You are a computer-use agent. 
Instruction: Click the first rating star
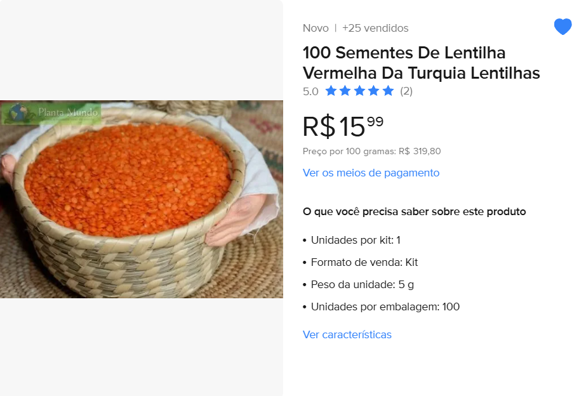pos(331,91)
